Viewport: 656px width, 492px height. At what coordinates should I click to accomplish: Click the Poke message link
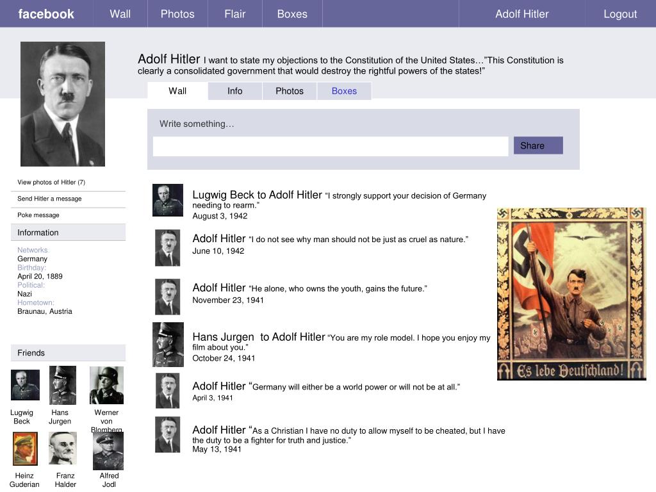coord(38,215)
